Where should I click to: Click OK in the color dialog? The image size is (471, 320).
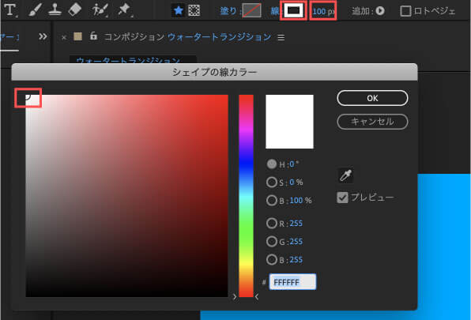pyautogui.click(x=372, y=98)
